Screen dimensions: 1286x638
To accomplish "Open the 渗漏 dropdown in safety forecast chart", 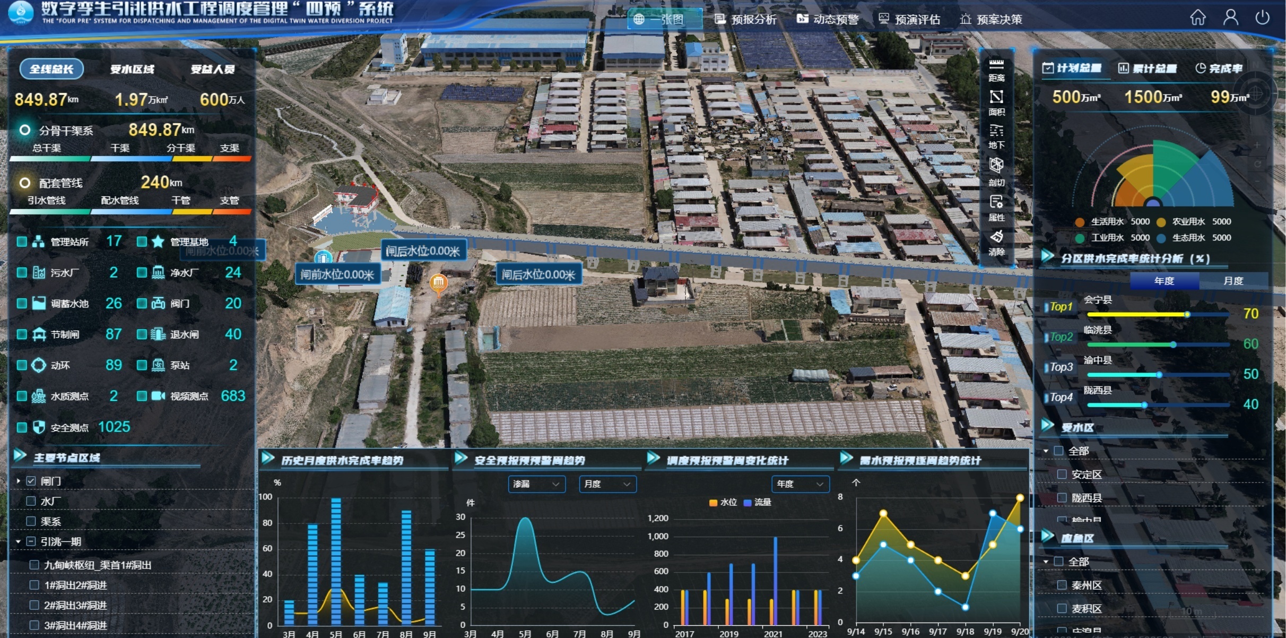I will tap(536, 484).
